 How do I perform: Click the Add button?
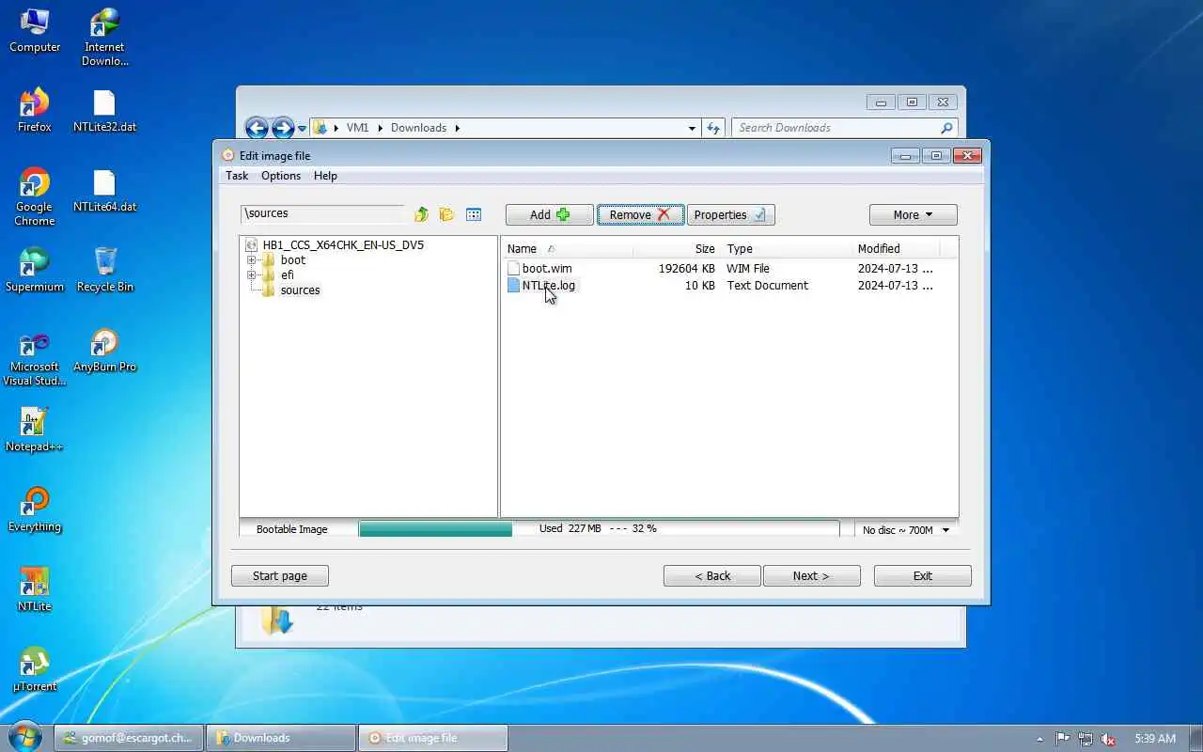tap(550, 214)
